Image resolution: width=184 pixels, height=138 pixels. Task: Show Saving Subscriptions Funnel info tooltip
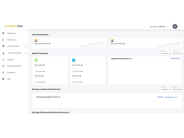coord(59,97)
